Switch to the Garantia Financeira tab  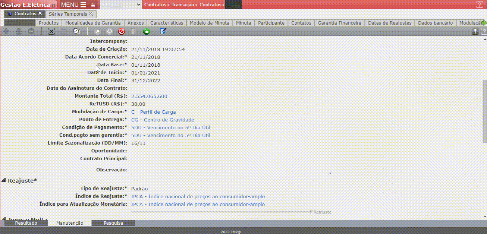339,23
